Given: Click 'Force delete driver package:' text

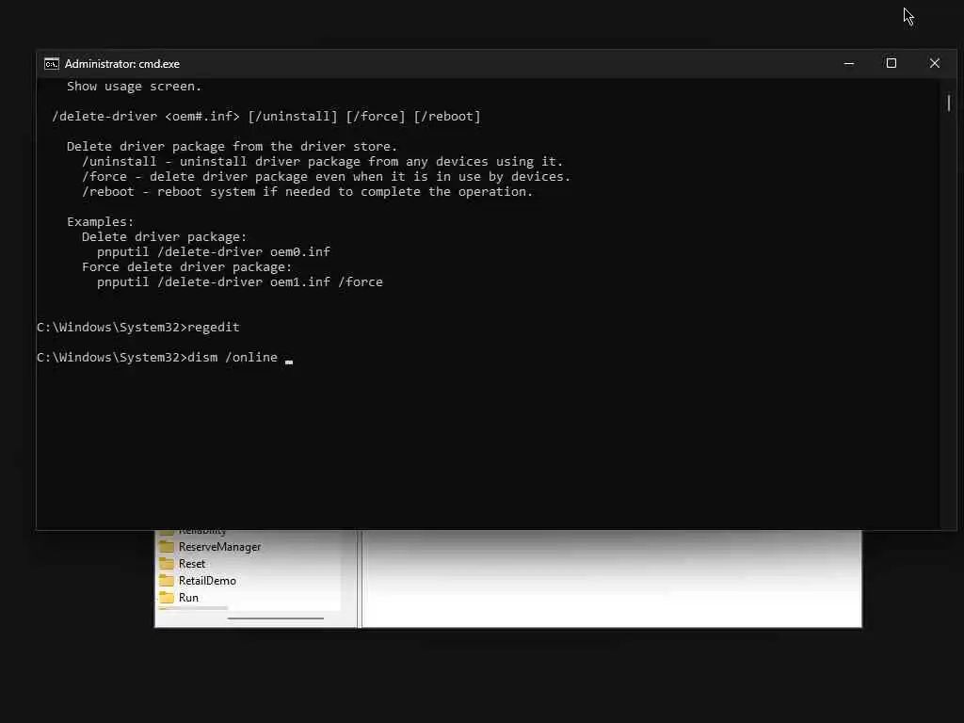Looking at the screenshot, I should 187,267.
